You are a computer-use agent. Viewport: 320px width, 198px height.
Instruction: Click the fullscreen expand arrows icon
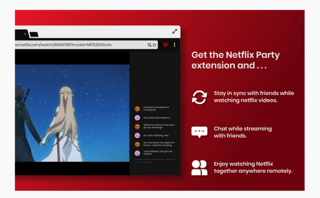pyautogui.click(x=174, y=31)
